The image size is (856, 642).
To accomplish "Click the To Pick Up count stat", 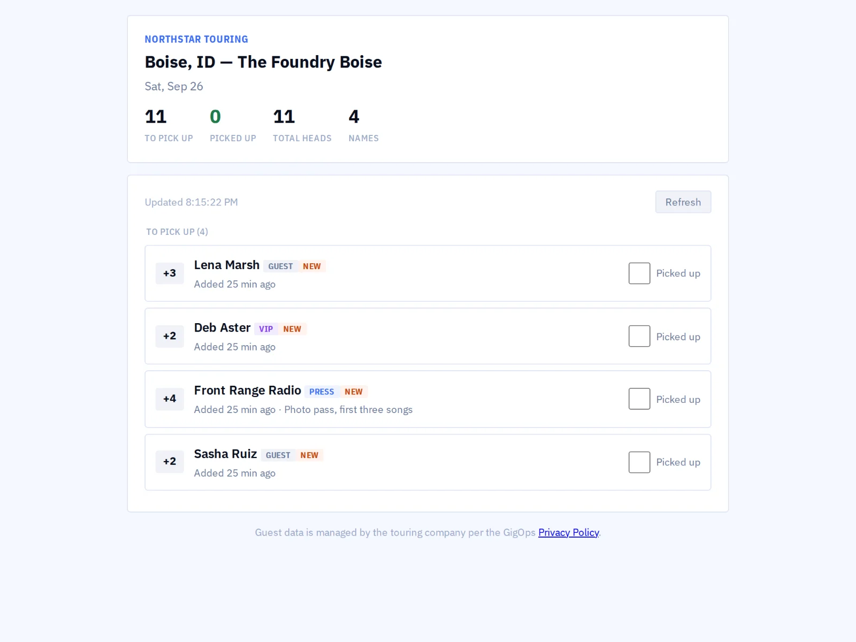I will click(169, 125).
